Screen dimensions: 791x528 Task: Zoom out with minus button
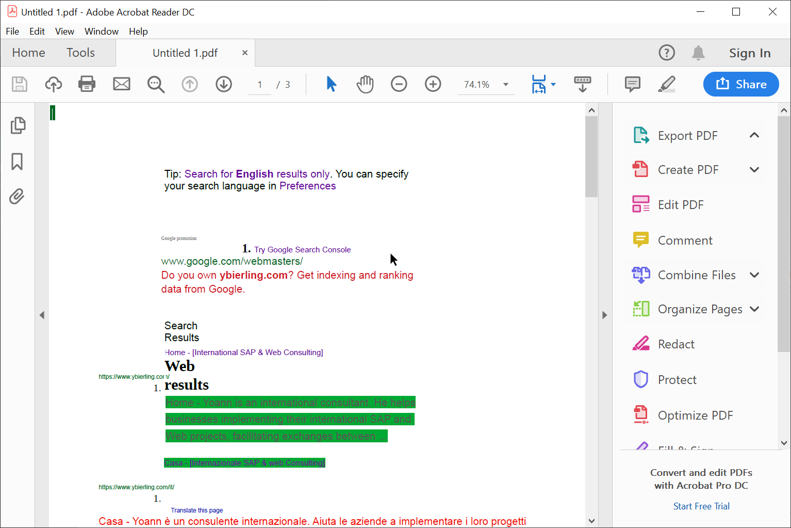pyautogui.click(x=399, y=84)
